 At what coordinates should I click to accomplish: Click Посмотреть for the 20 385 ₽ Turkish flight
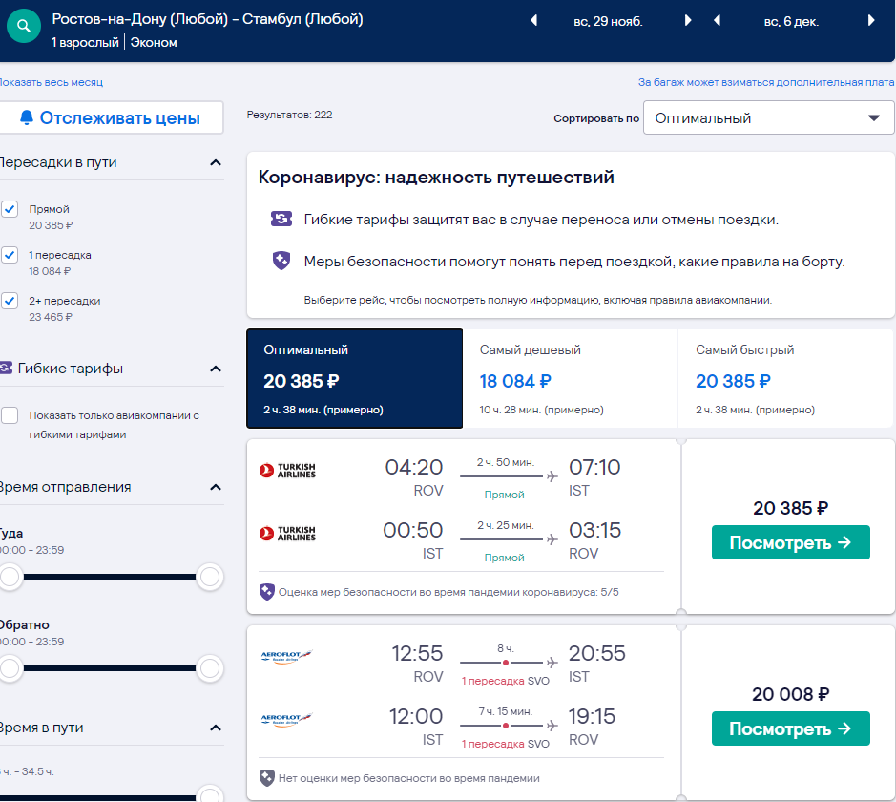[x=790, y=542]
